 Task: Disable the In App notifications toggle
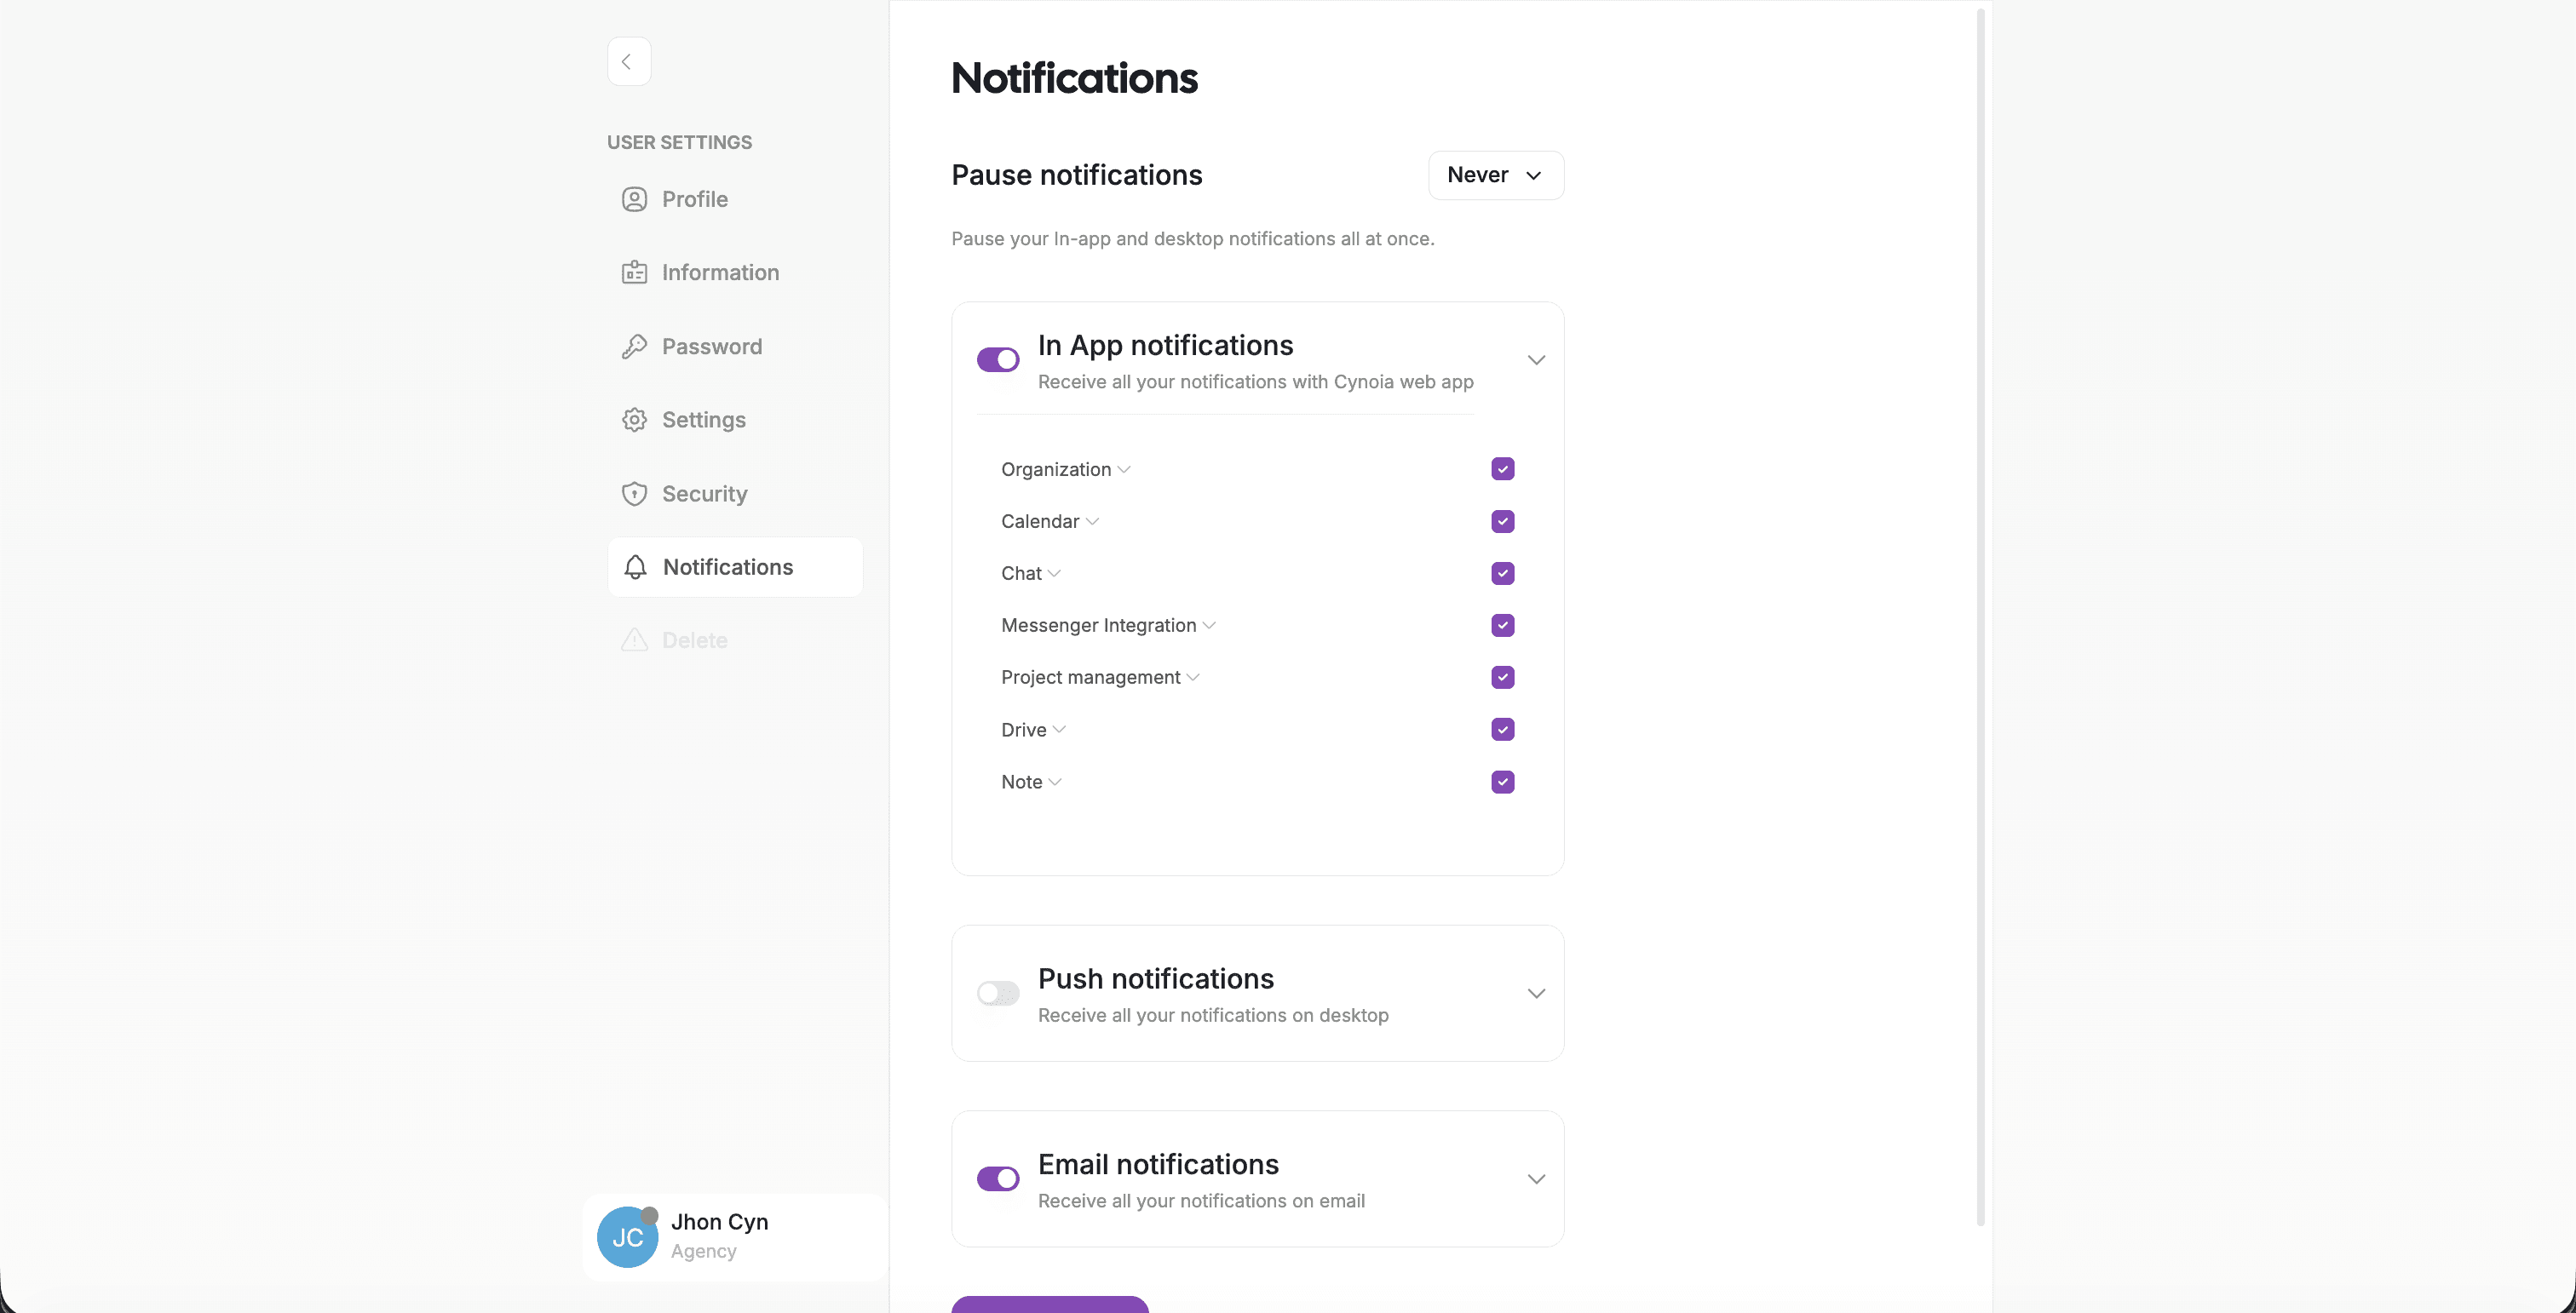point(997,359)
